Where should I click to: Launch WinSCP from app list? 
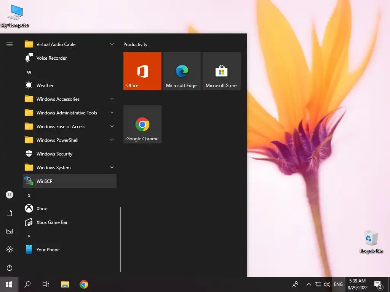click(70, 181)
